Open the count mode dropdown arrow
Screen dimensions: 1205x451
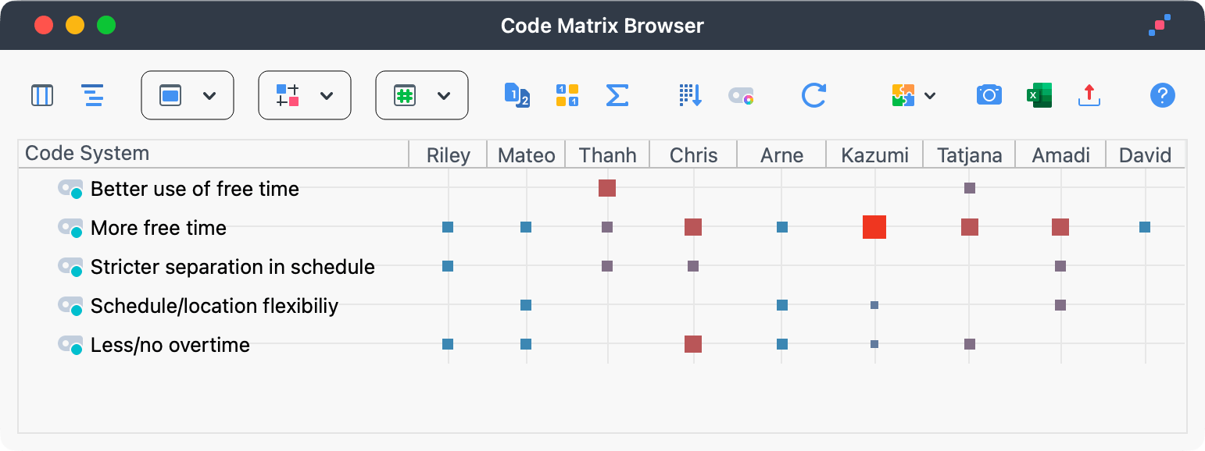(x=444, y=95)
